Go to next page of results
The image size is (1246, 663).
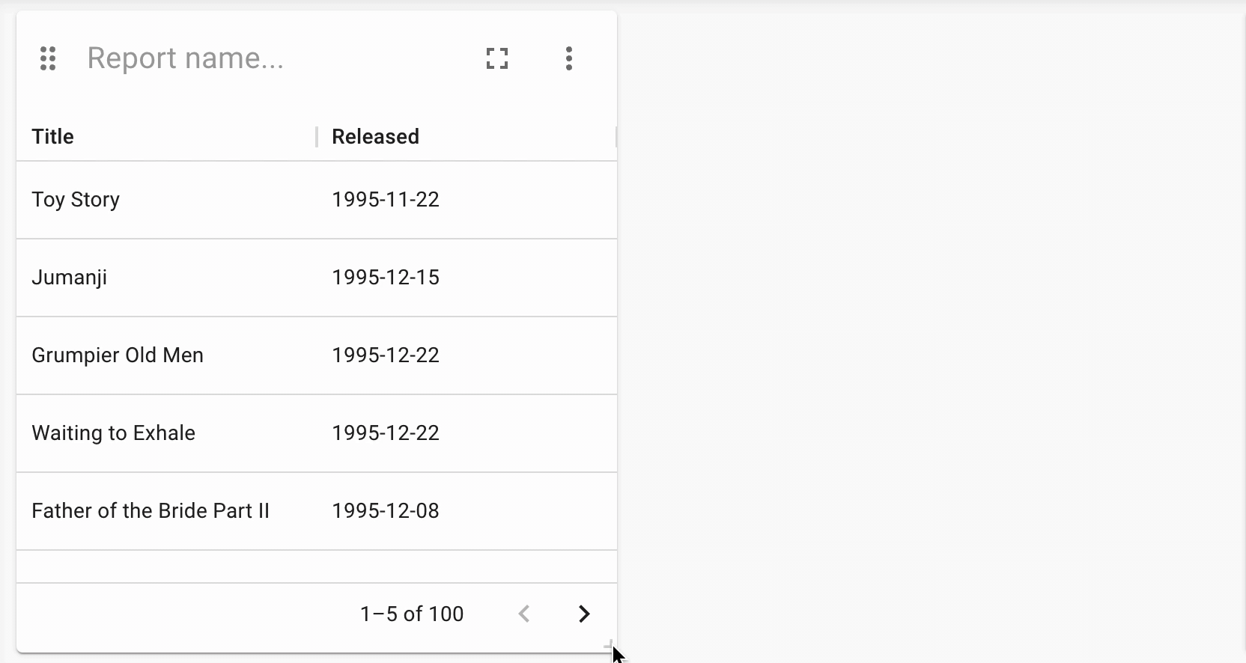coord(584,614)
